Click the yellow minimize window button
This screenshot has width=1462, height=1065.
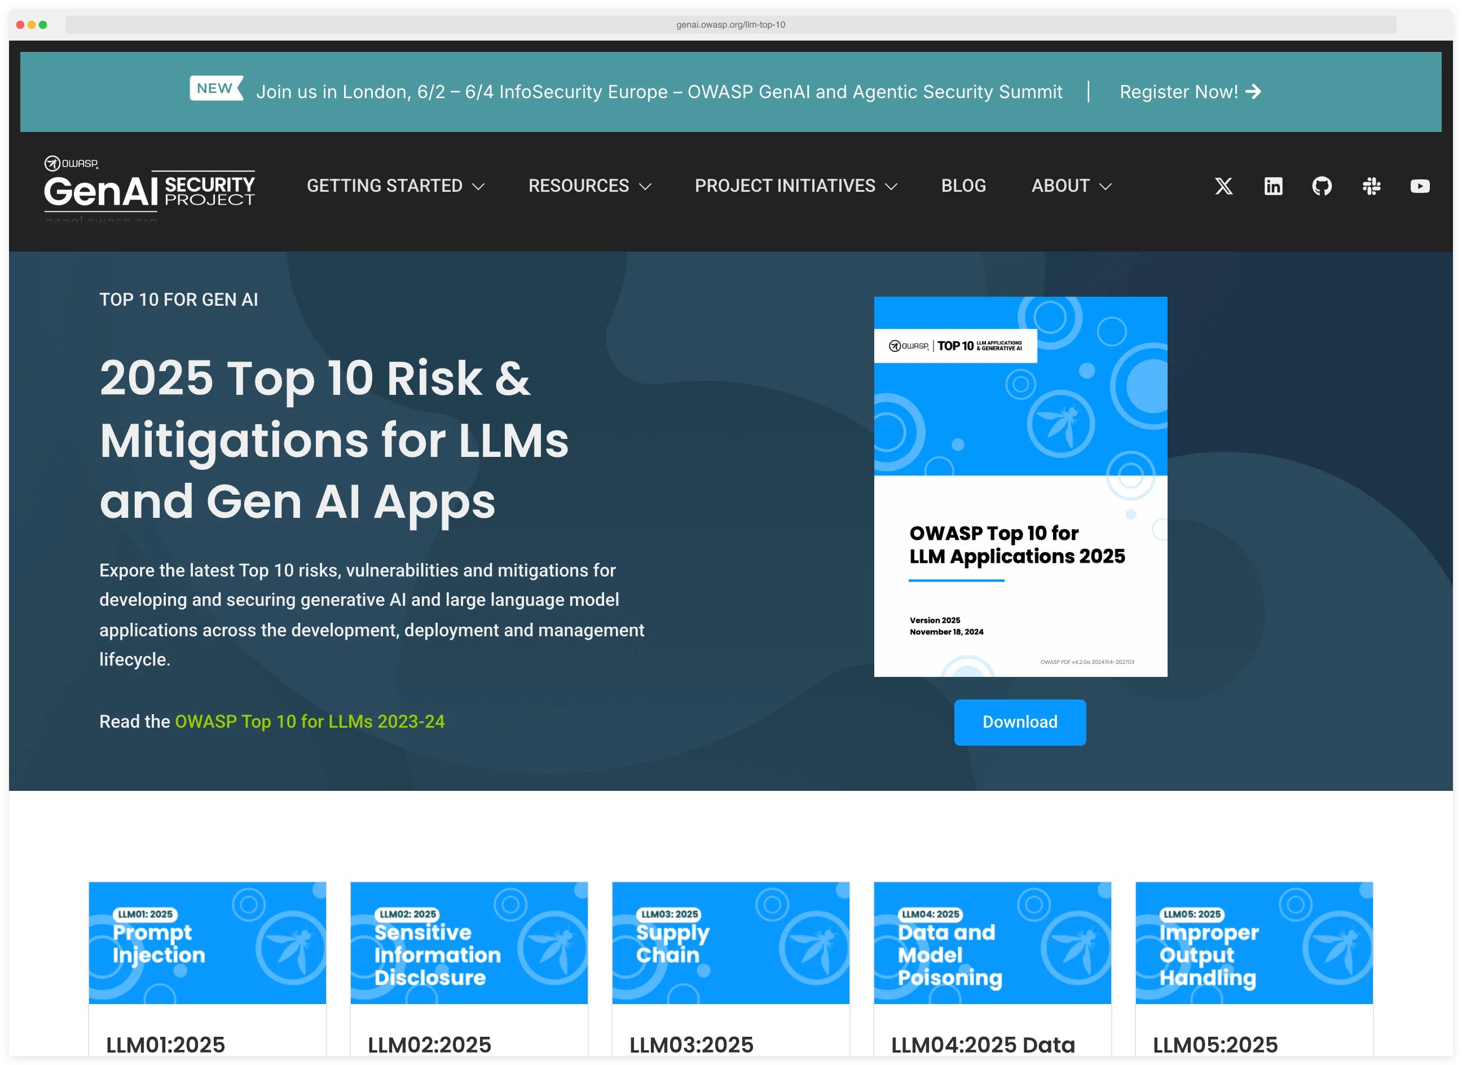tap(32, 24)
